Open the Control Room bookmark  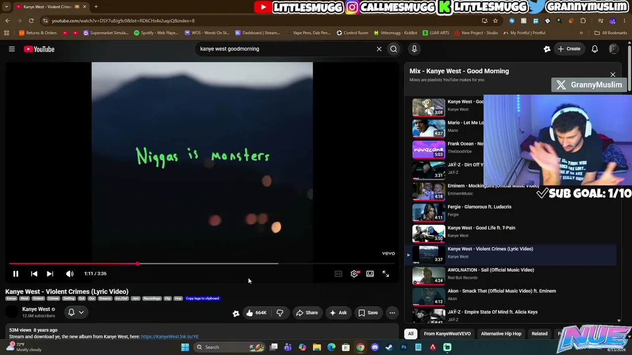pos(353,33)
